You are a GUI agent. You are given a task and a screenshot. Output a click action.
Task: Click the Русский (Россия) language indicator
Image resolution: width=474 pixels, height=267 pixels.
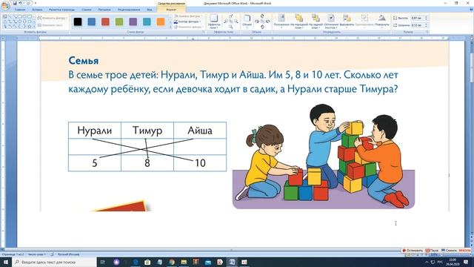pyautogui.click(x=69, y=254)
